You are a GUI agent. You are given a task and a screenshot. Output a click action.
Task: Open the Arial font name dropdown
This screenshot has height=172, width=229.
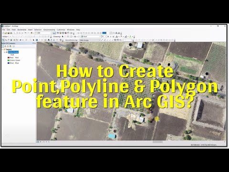pos(100,36)
